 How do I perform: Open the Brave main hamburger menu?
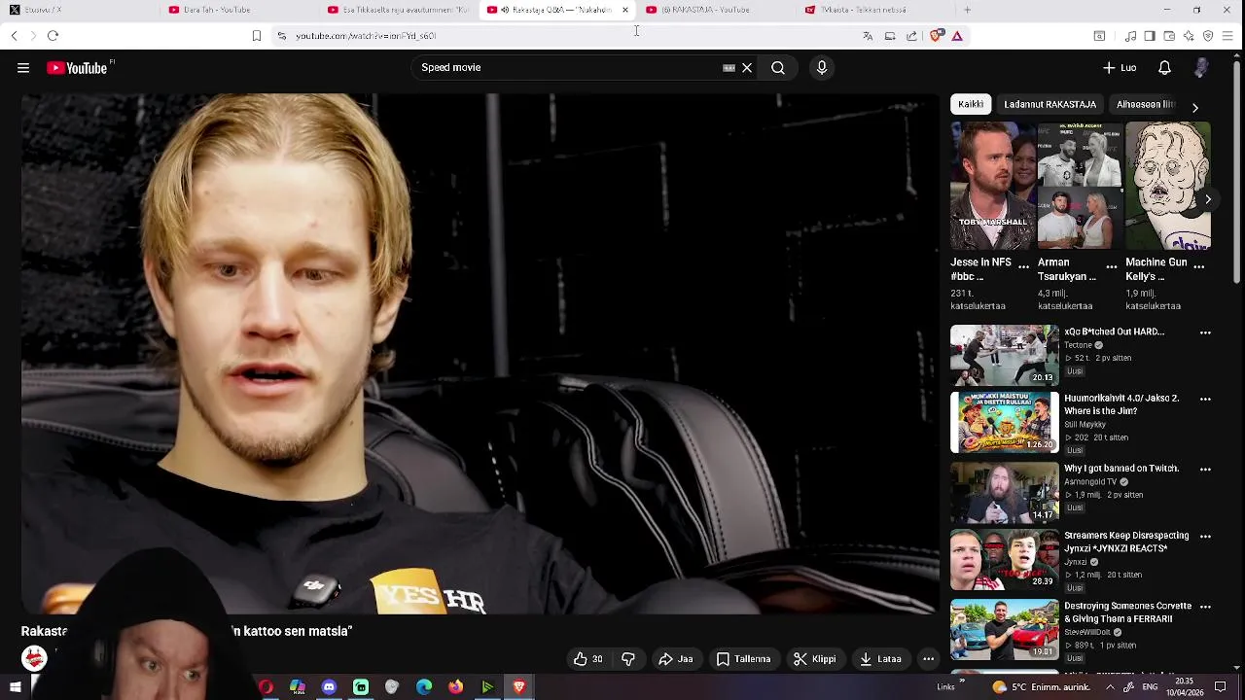click(1227, 36)
